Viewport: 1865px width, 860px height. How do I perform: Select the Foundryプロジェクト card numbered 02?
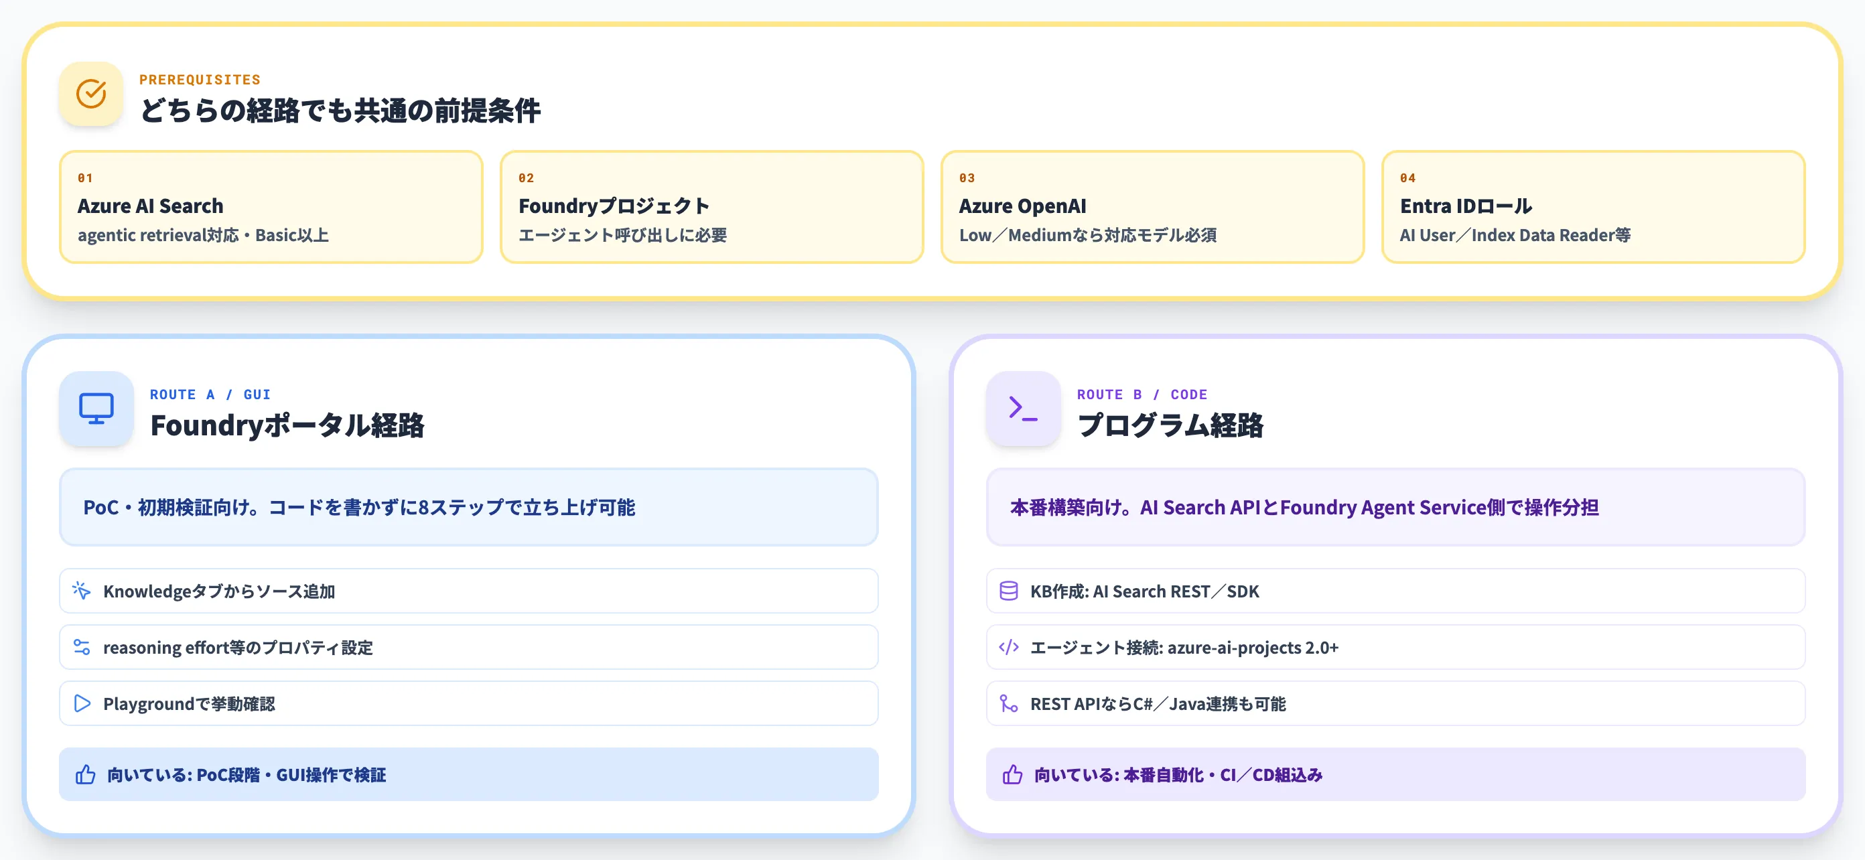(x=710, y=207)
